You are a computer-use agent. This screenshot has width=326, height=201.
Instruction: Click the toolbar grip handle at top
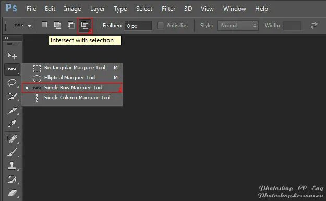(13, 44)
